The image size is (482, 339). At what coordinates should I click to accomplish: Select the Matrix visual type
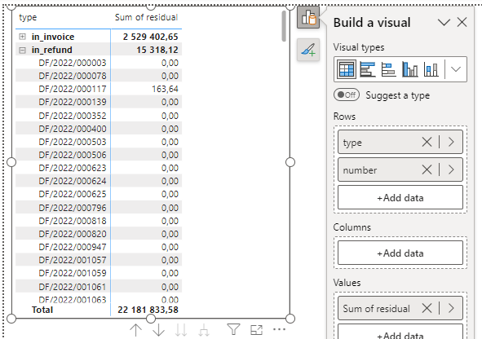[347, 69]
